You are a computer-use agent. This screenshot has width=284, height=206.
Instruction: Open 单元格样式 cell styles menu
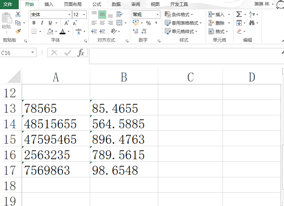(x=181, y=31)
